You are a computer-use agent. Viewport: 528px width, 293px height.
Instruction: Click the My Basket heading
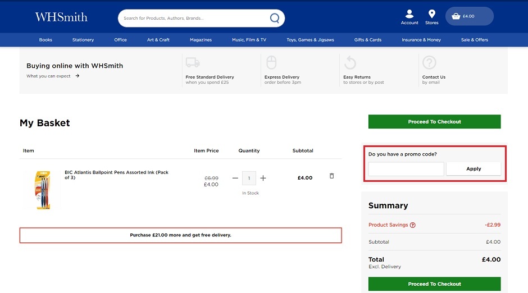[45, 123]
